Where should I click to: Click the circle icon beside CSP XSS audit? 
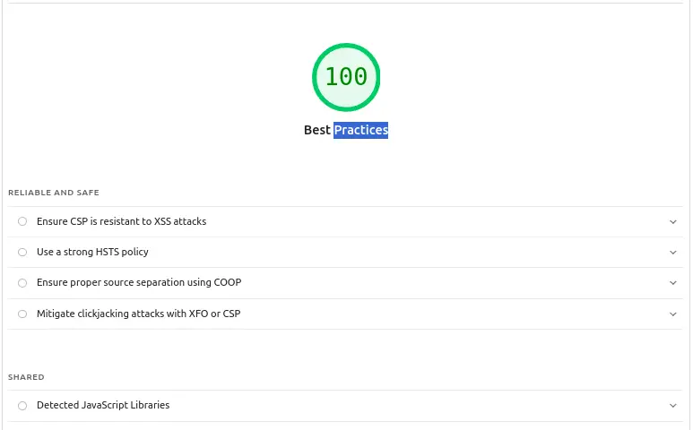[x=22, y=221]
